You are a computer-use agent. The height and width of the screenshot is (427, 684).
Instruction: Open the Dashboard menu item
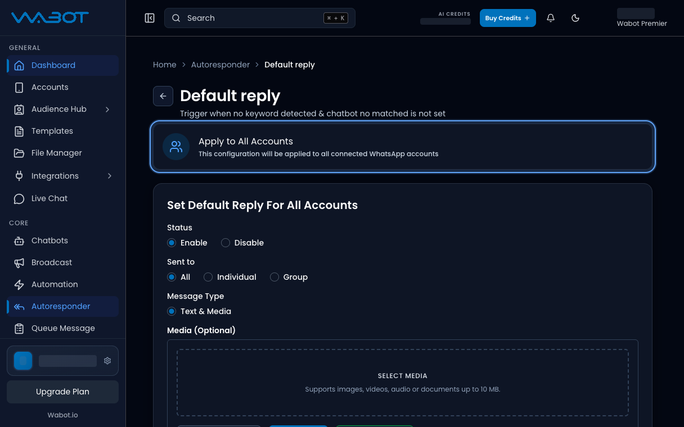(x=62, y=65)
